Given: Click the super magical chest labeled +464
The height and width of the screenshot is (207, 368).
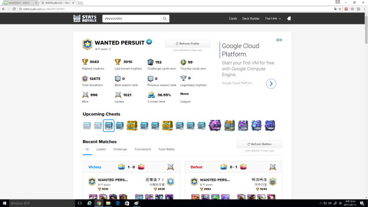Looking at the screenshot, I should pos(270,125).
